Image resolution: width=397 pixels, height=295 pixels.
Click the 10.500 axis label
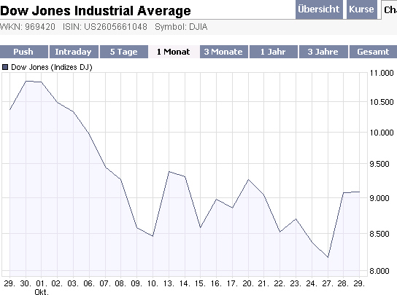382,102
